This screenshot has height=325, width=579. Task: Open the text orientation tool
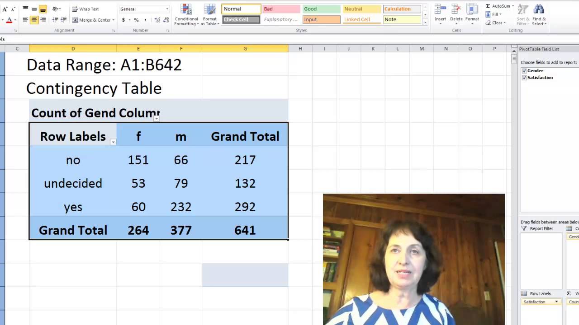[56, 9]
